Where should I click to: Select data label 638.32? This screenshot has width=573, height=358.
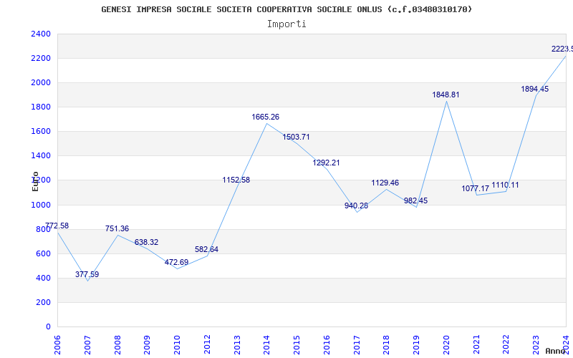coord(147,242)
